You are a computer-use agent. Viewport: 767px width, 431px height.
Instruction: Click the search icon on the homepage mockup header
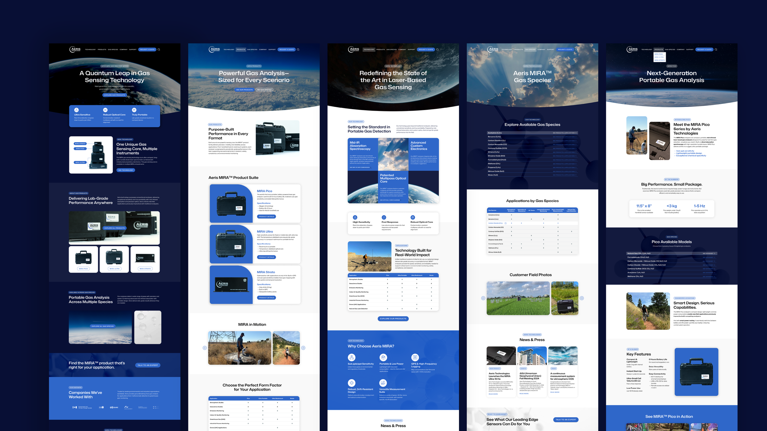[x=159, y=49]
